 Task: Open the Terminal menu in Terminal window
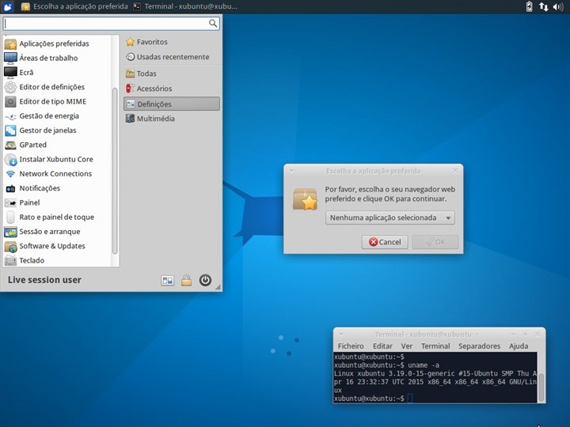coord(435,346)
